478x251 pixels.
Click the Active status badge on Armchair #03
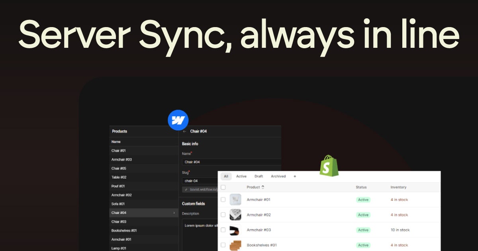click(x=363, y=230)
